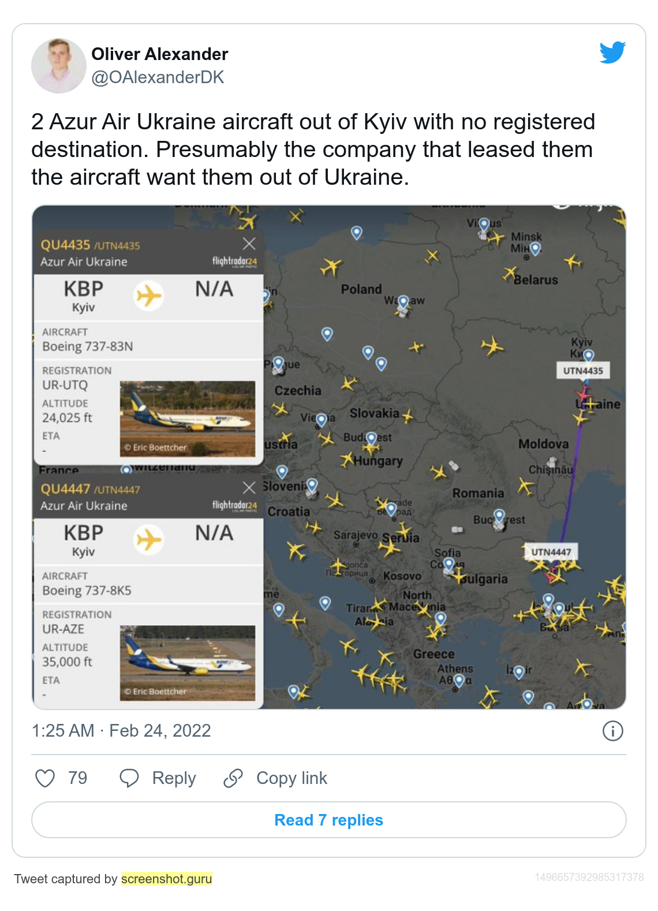658x911 pixels.
Task: Open the UR-AZE aircraft photo
Action: 187,663
